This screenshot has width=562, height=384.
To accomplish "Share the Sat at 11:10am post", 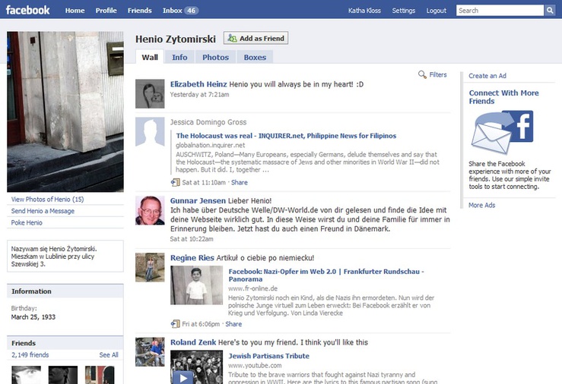I will pos(240,182).
